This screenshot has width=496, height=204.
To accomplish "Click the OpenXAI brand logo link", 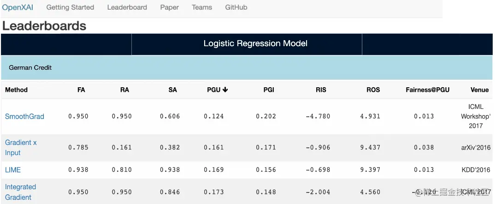I will click(x=18, y=7).
